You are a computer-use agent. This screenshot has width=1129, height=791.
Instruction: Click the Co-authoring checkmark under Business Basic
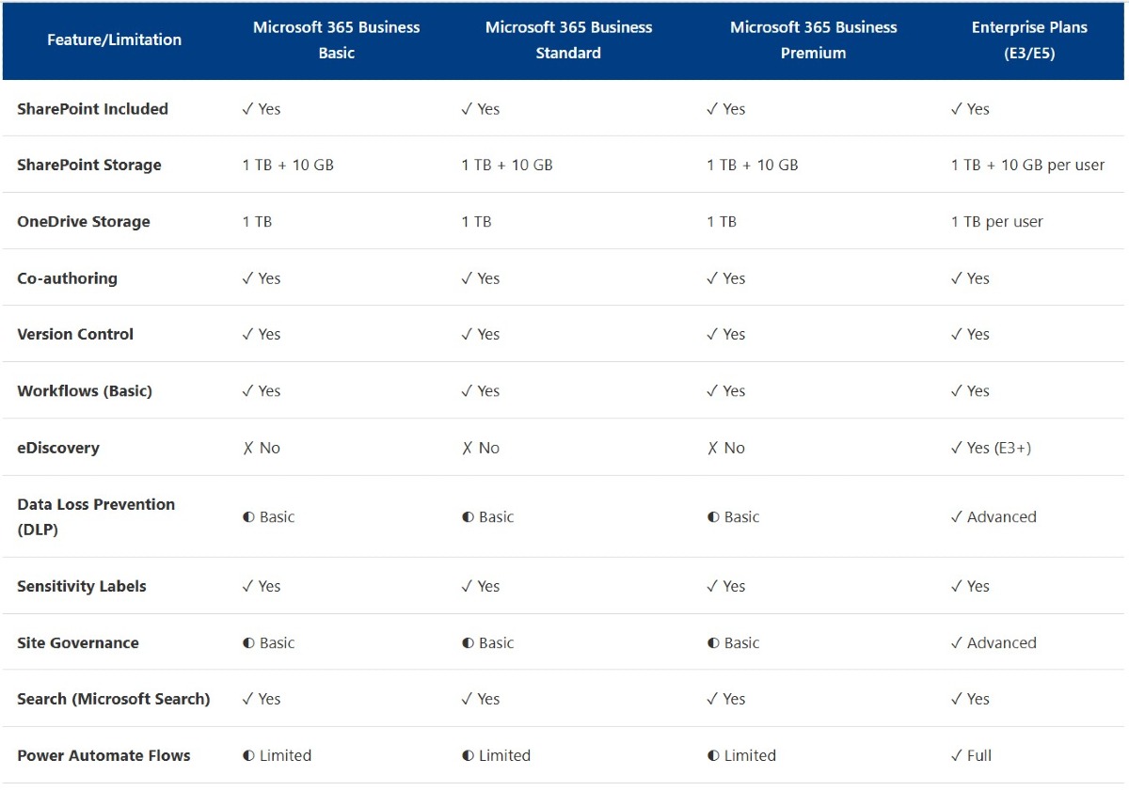[x=247, y=278]
